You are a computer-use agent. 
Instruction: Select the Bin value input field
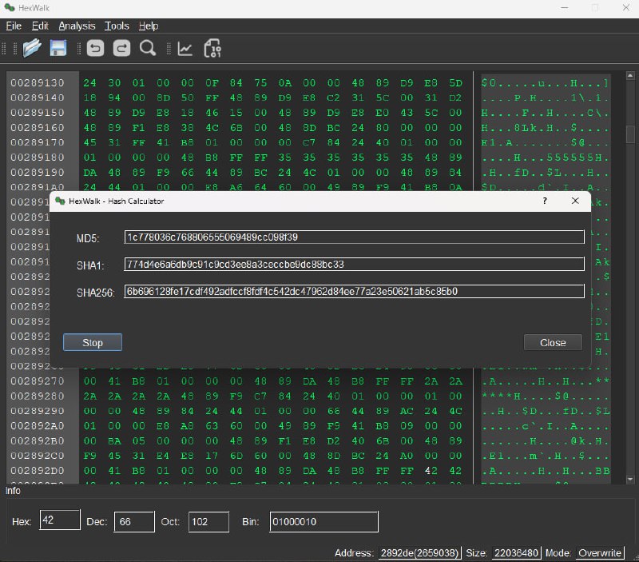(x=323, y=521)
